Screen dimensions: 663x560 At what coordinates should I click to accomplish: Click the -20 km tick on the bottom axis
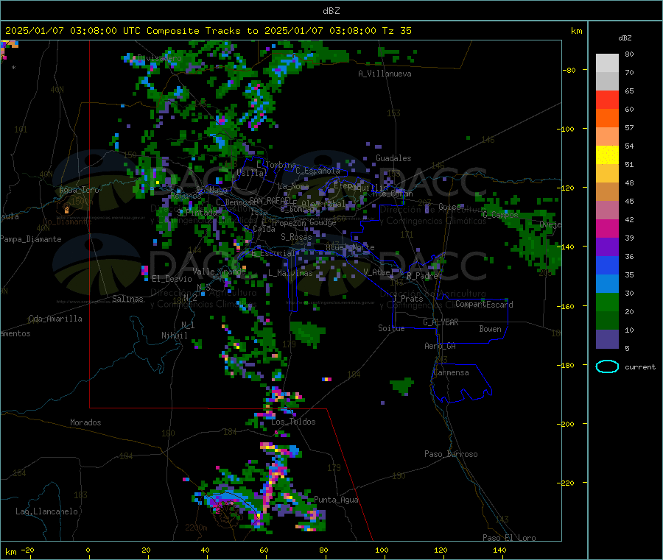(28, 550)
